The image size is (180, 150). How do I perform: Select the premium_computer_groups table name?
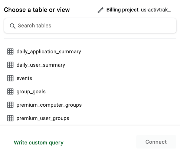coord(49,105)
